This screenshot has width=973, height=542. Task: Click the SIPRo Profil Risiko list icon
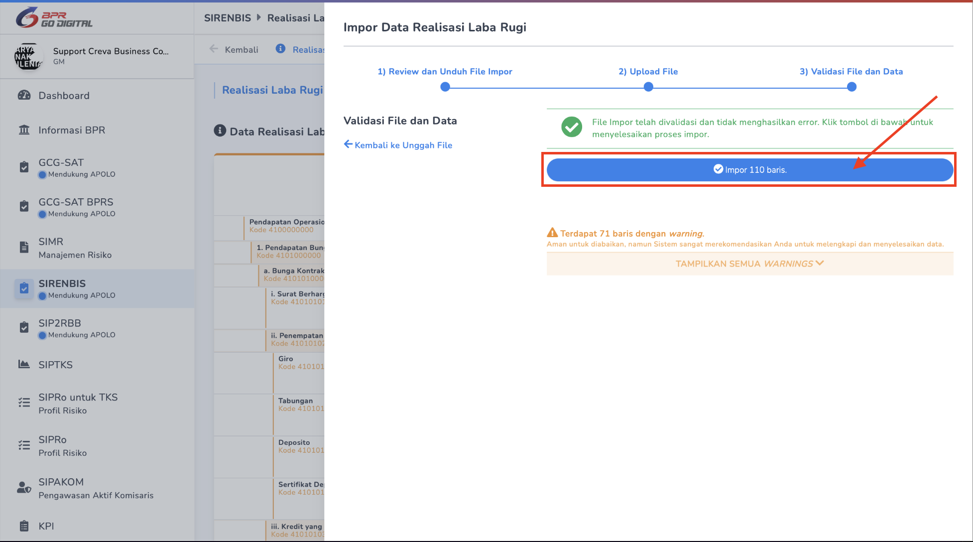coord(24,445)
